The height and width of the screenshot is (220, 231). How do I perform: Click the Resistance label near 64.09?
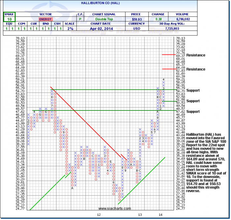[x=195, y=69]
